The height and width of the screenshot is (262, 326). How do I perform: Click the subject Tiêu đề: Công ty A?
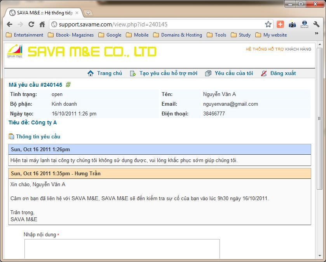coord(33,122)
